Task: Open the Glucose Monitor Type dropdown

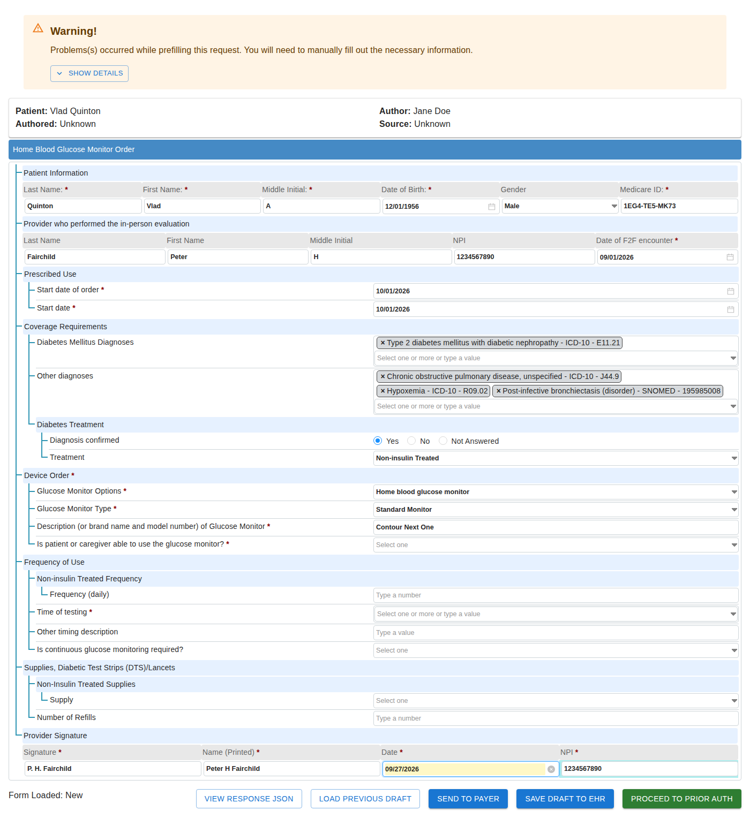Action: coord(556,510)
